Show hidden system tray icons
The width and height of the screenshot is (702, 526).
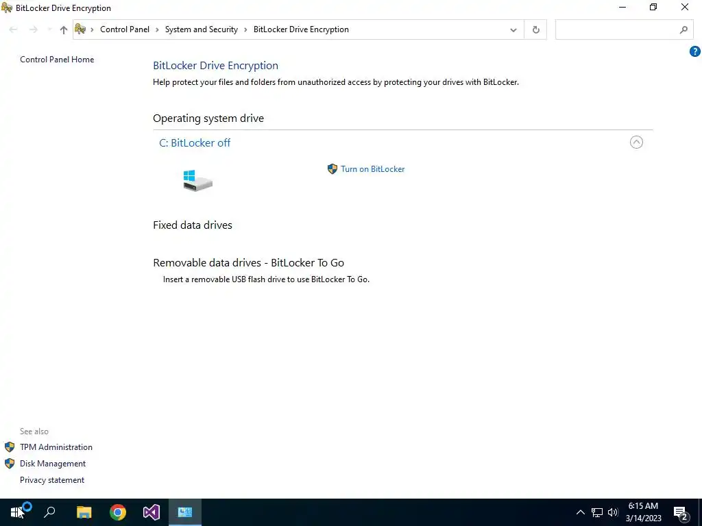580,512
